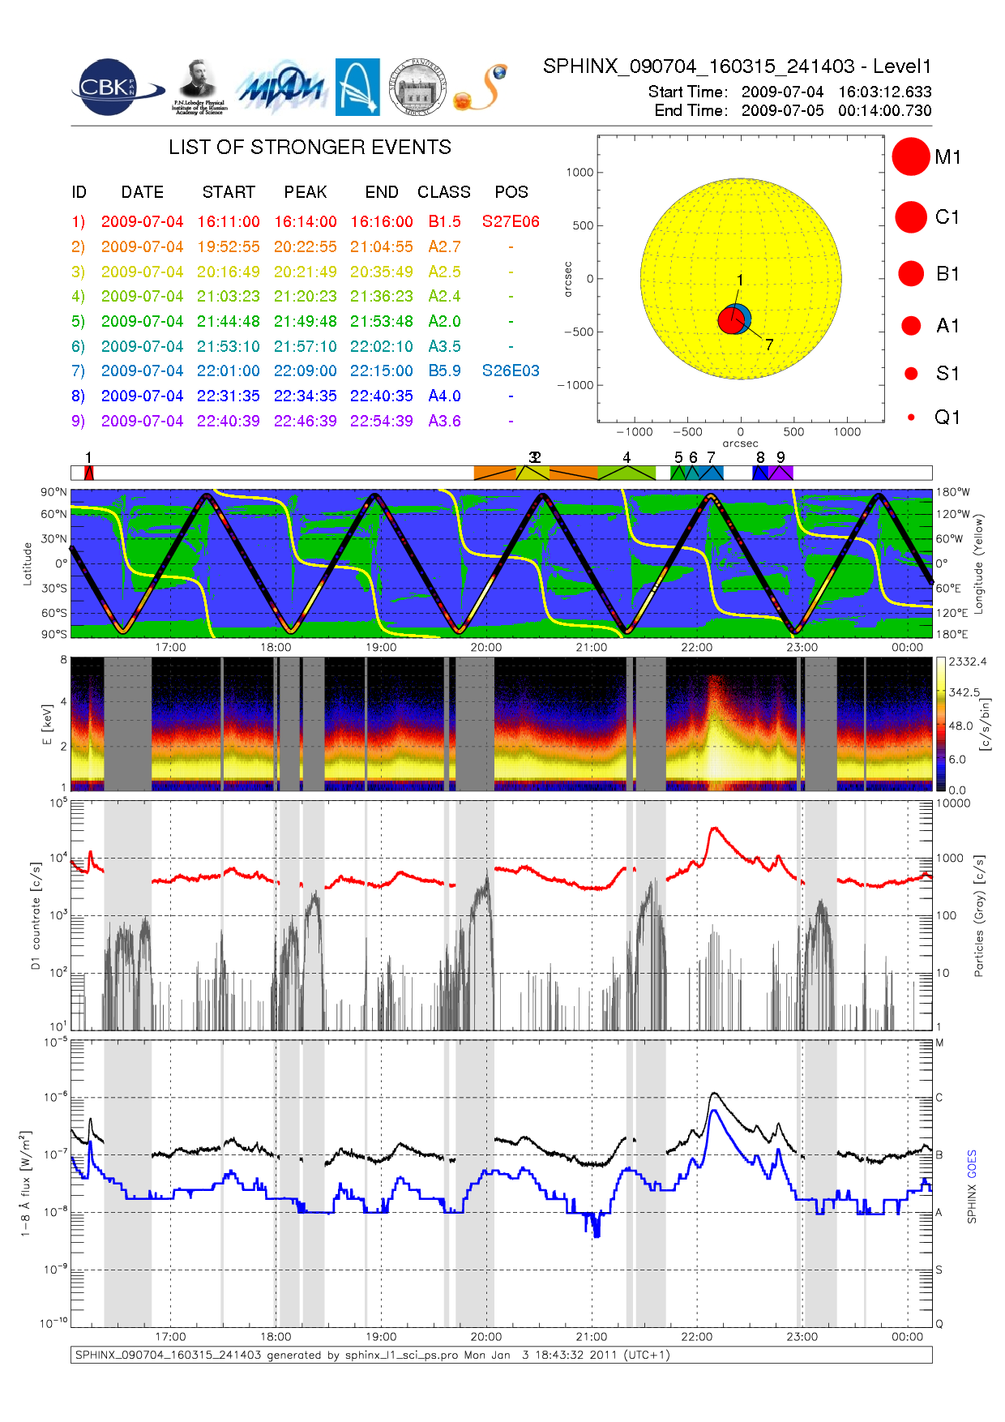Click the C1 class legend circle
1005x1422 pixels.
[x=910, y=217]
